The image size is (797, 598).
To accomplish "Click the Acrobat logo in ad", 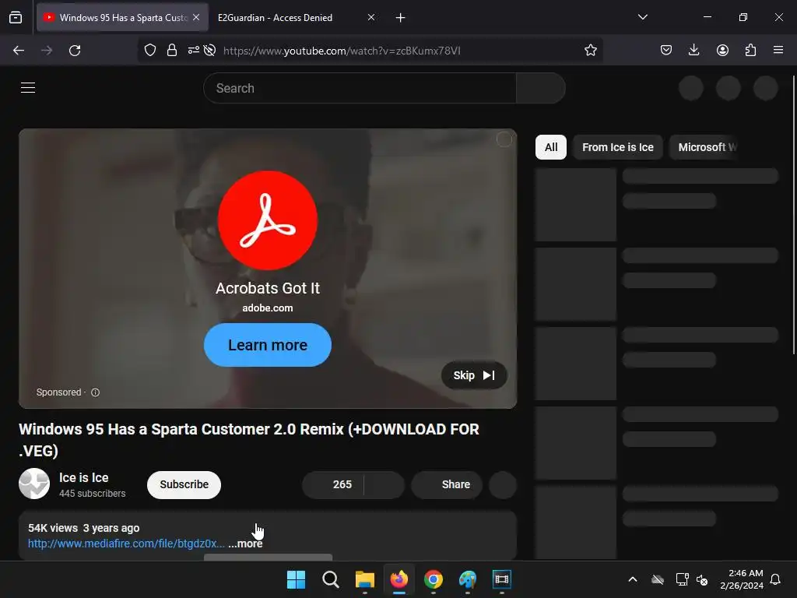I will pyautogui.click(x=268, y=220).
